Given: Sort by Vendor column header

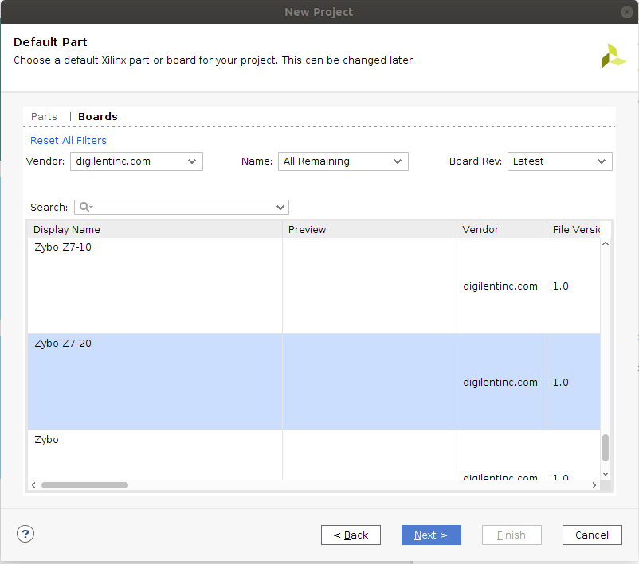Looking at the screenshot, I should tap(502, 230).
